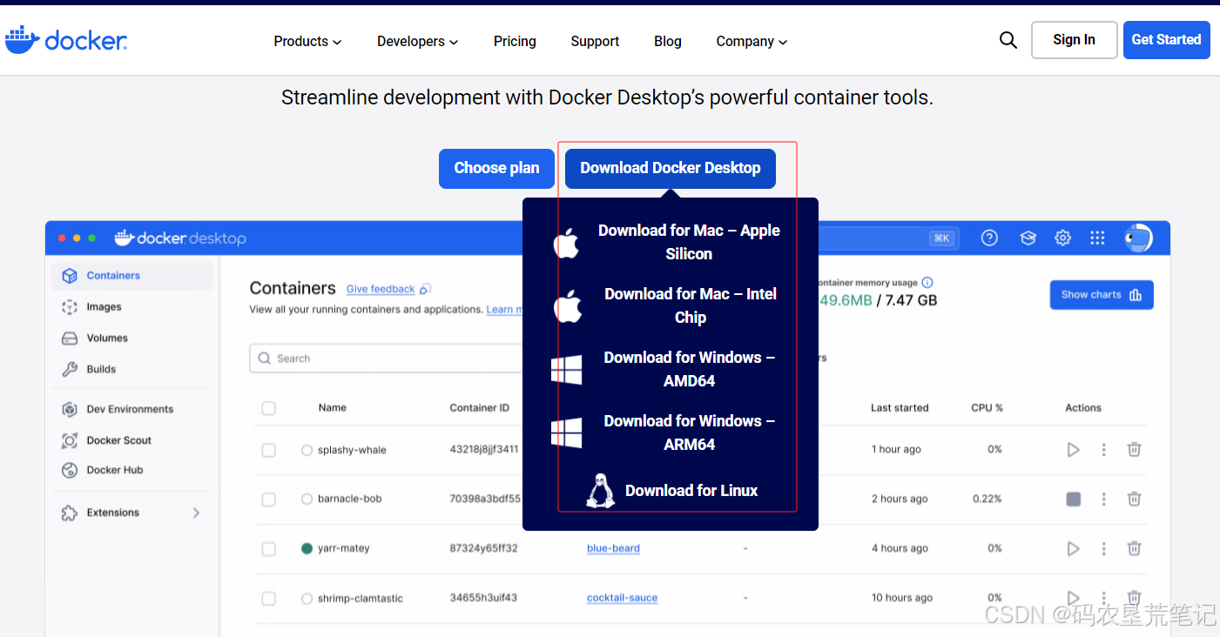Delete the barnacle-bob container
The height and width of the screenshot is (637, 1220).
pyautogui.click(x=1134, y=499)
